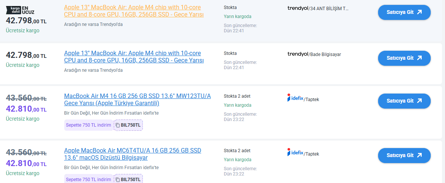The height and width of the screenshot is (183, 445).
Task: Click the Ücretsiz kargo label on the Bade Bilgisayar row
Action: click(x=23, y=65)
